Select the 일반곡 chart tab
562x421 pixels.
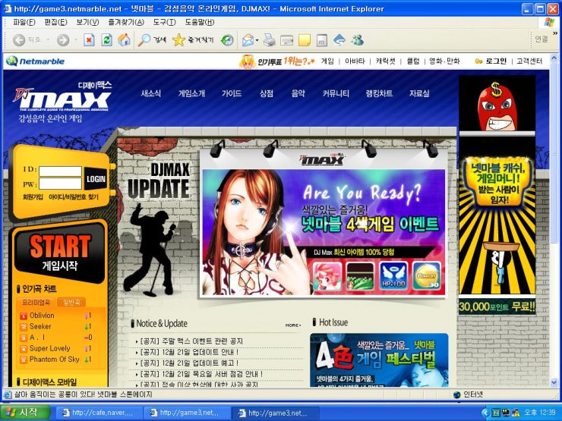coord(71,303)
